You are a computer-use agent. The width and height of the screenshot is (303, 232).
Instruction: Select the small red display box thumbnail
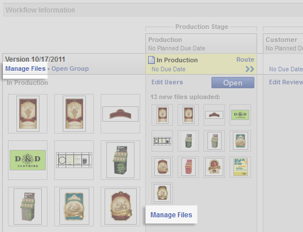pyautogui.click(x=188, y=167)
